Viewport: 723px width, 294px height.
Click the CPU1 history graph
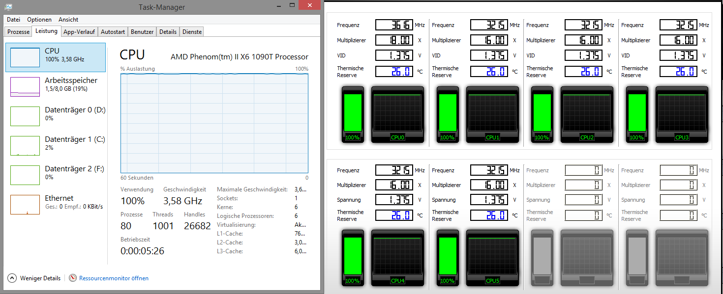pos(492,112)
